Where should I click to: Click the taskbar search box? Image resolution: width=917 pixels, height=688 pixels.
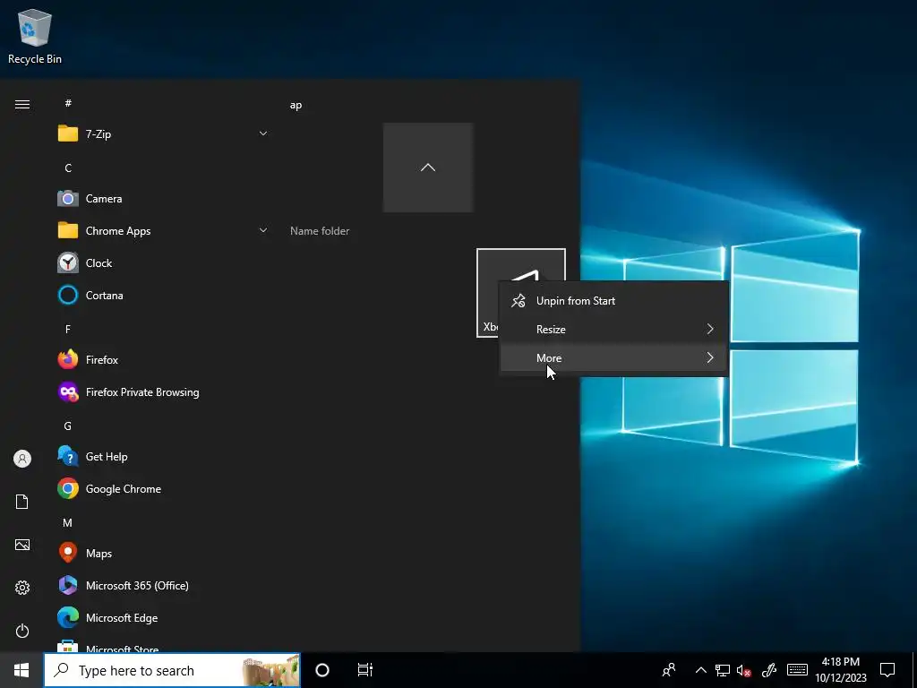(x=172, y=670)
